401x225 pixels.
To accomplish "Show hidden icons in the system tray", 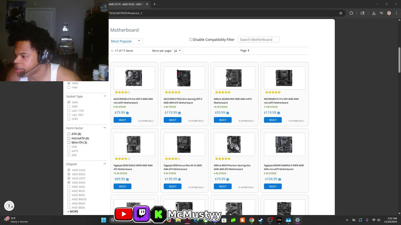I will pos(347,220).
